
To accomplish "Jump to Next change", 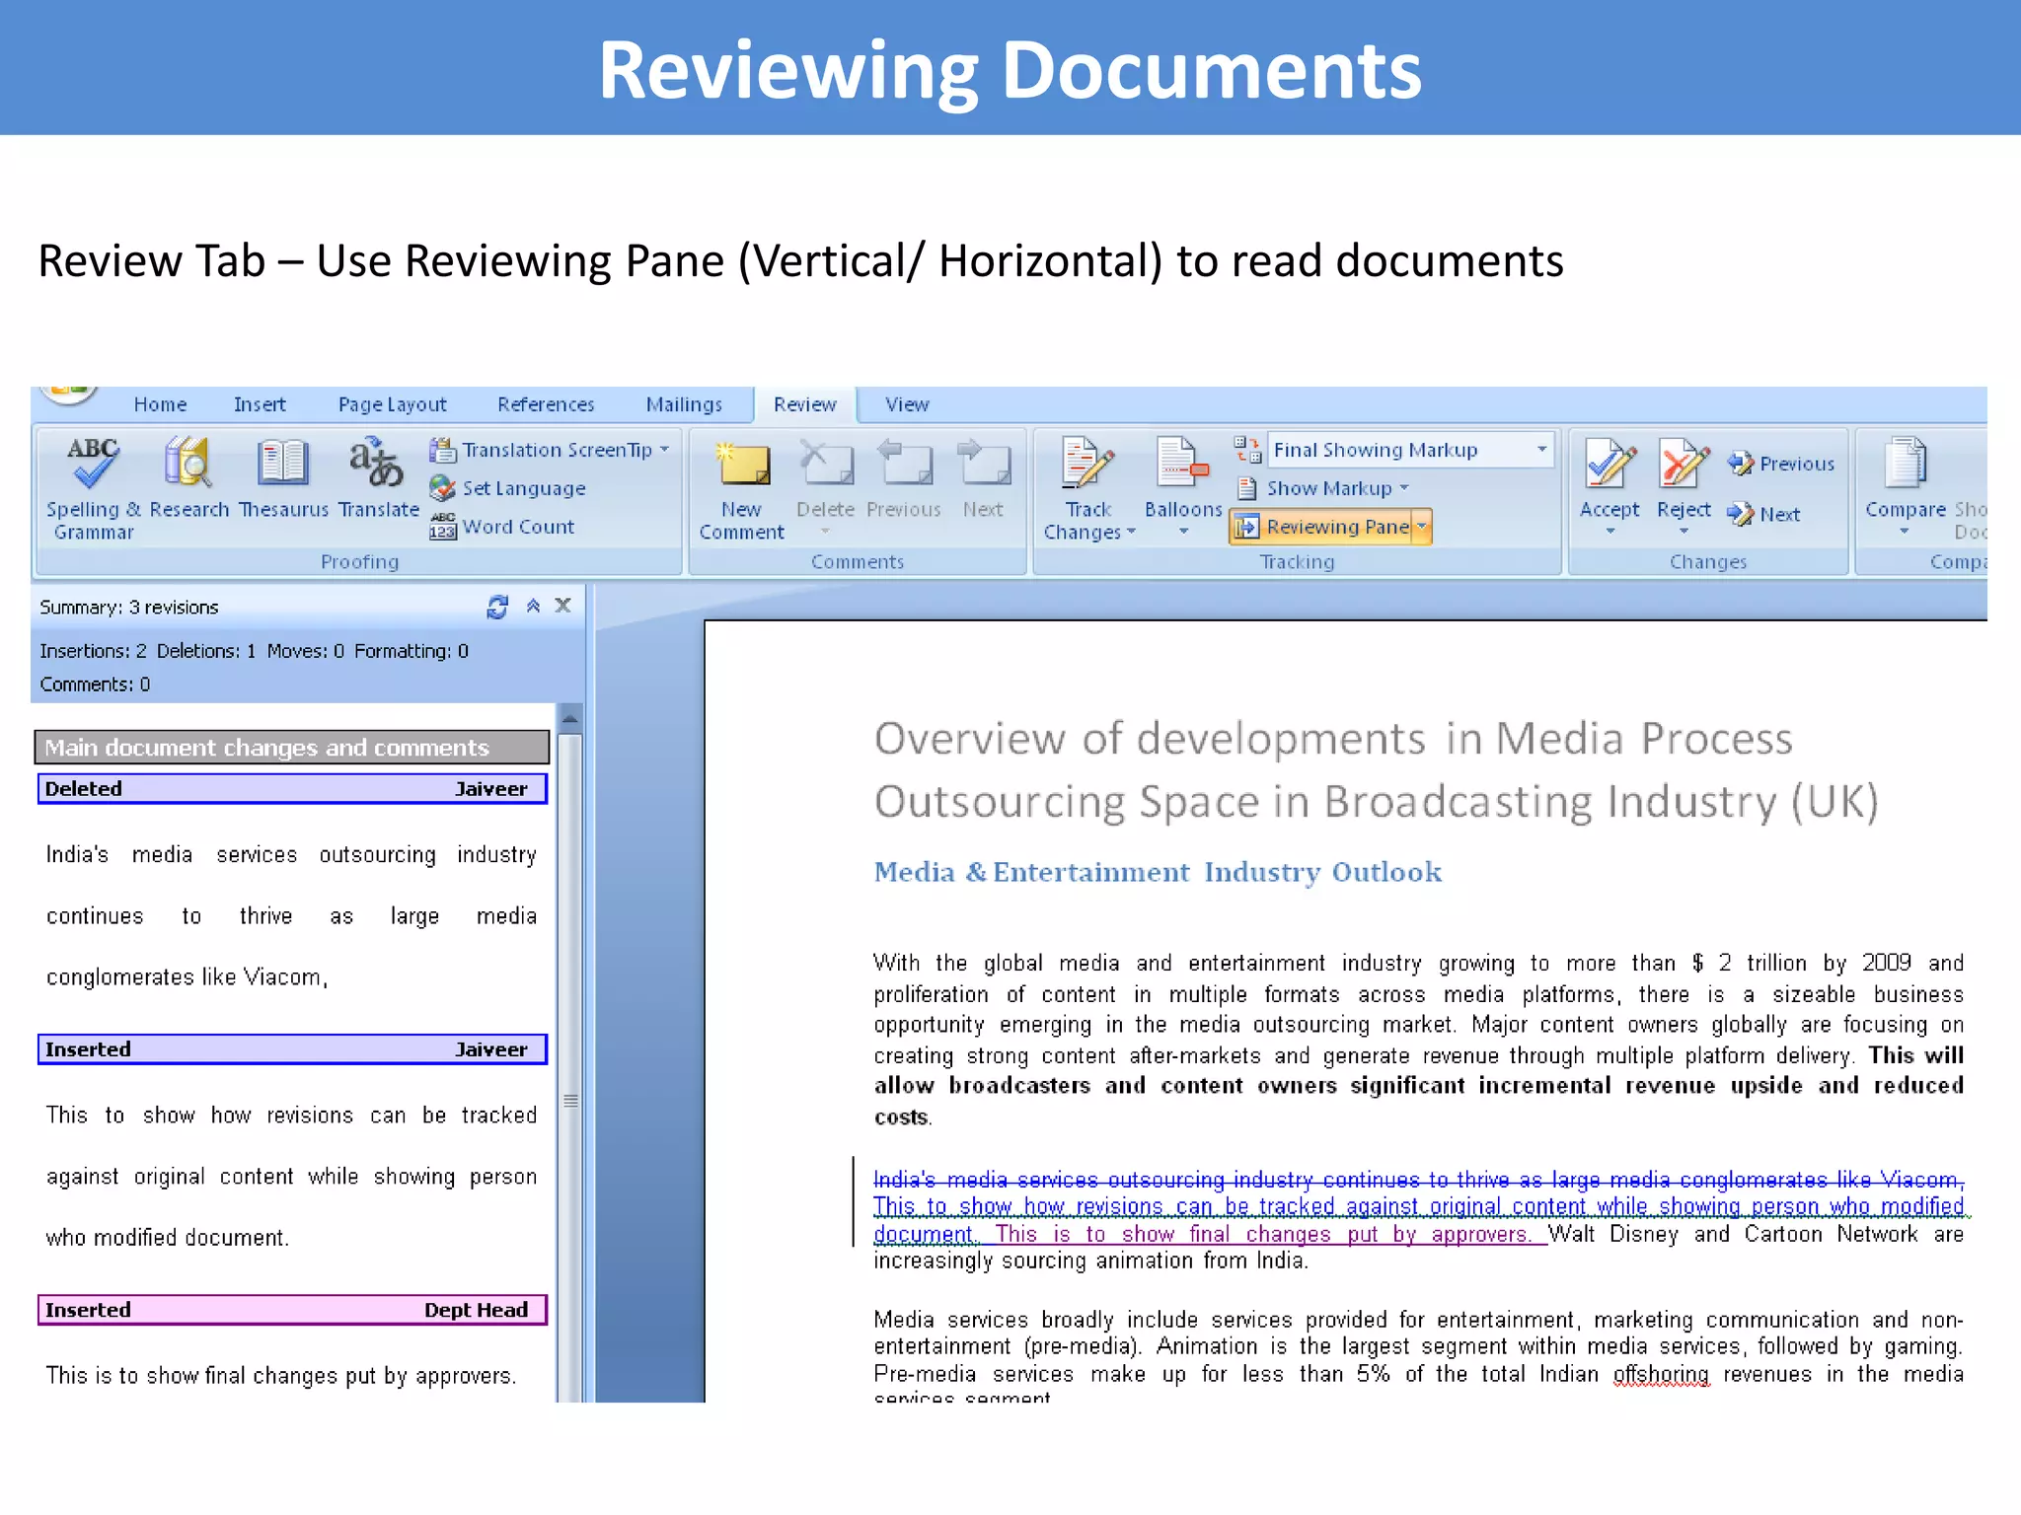I will coord(1763,514).
